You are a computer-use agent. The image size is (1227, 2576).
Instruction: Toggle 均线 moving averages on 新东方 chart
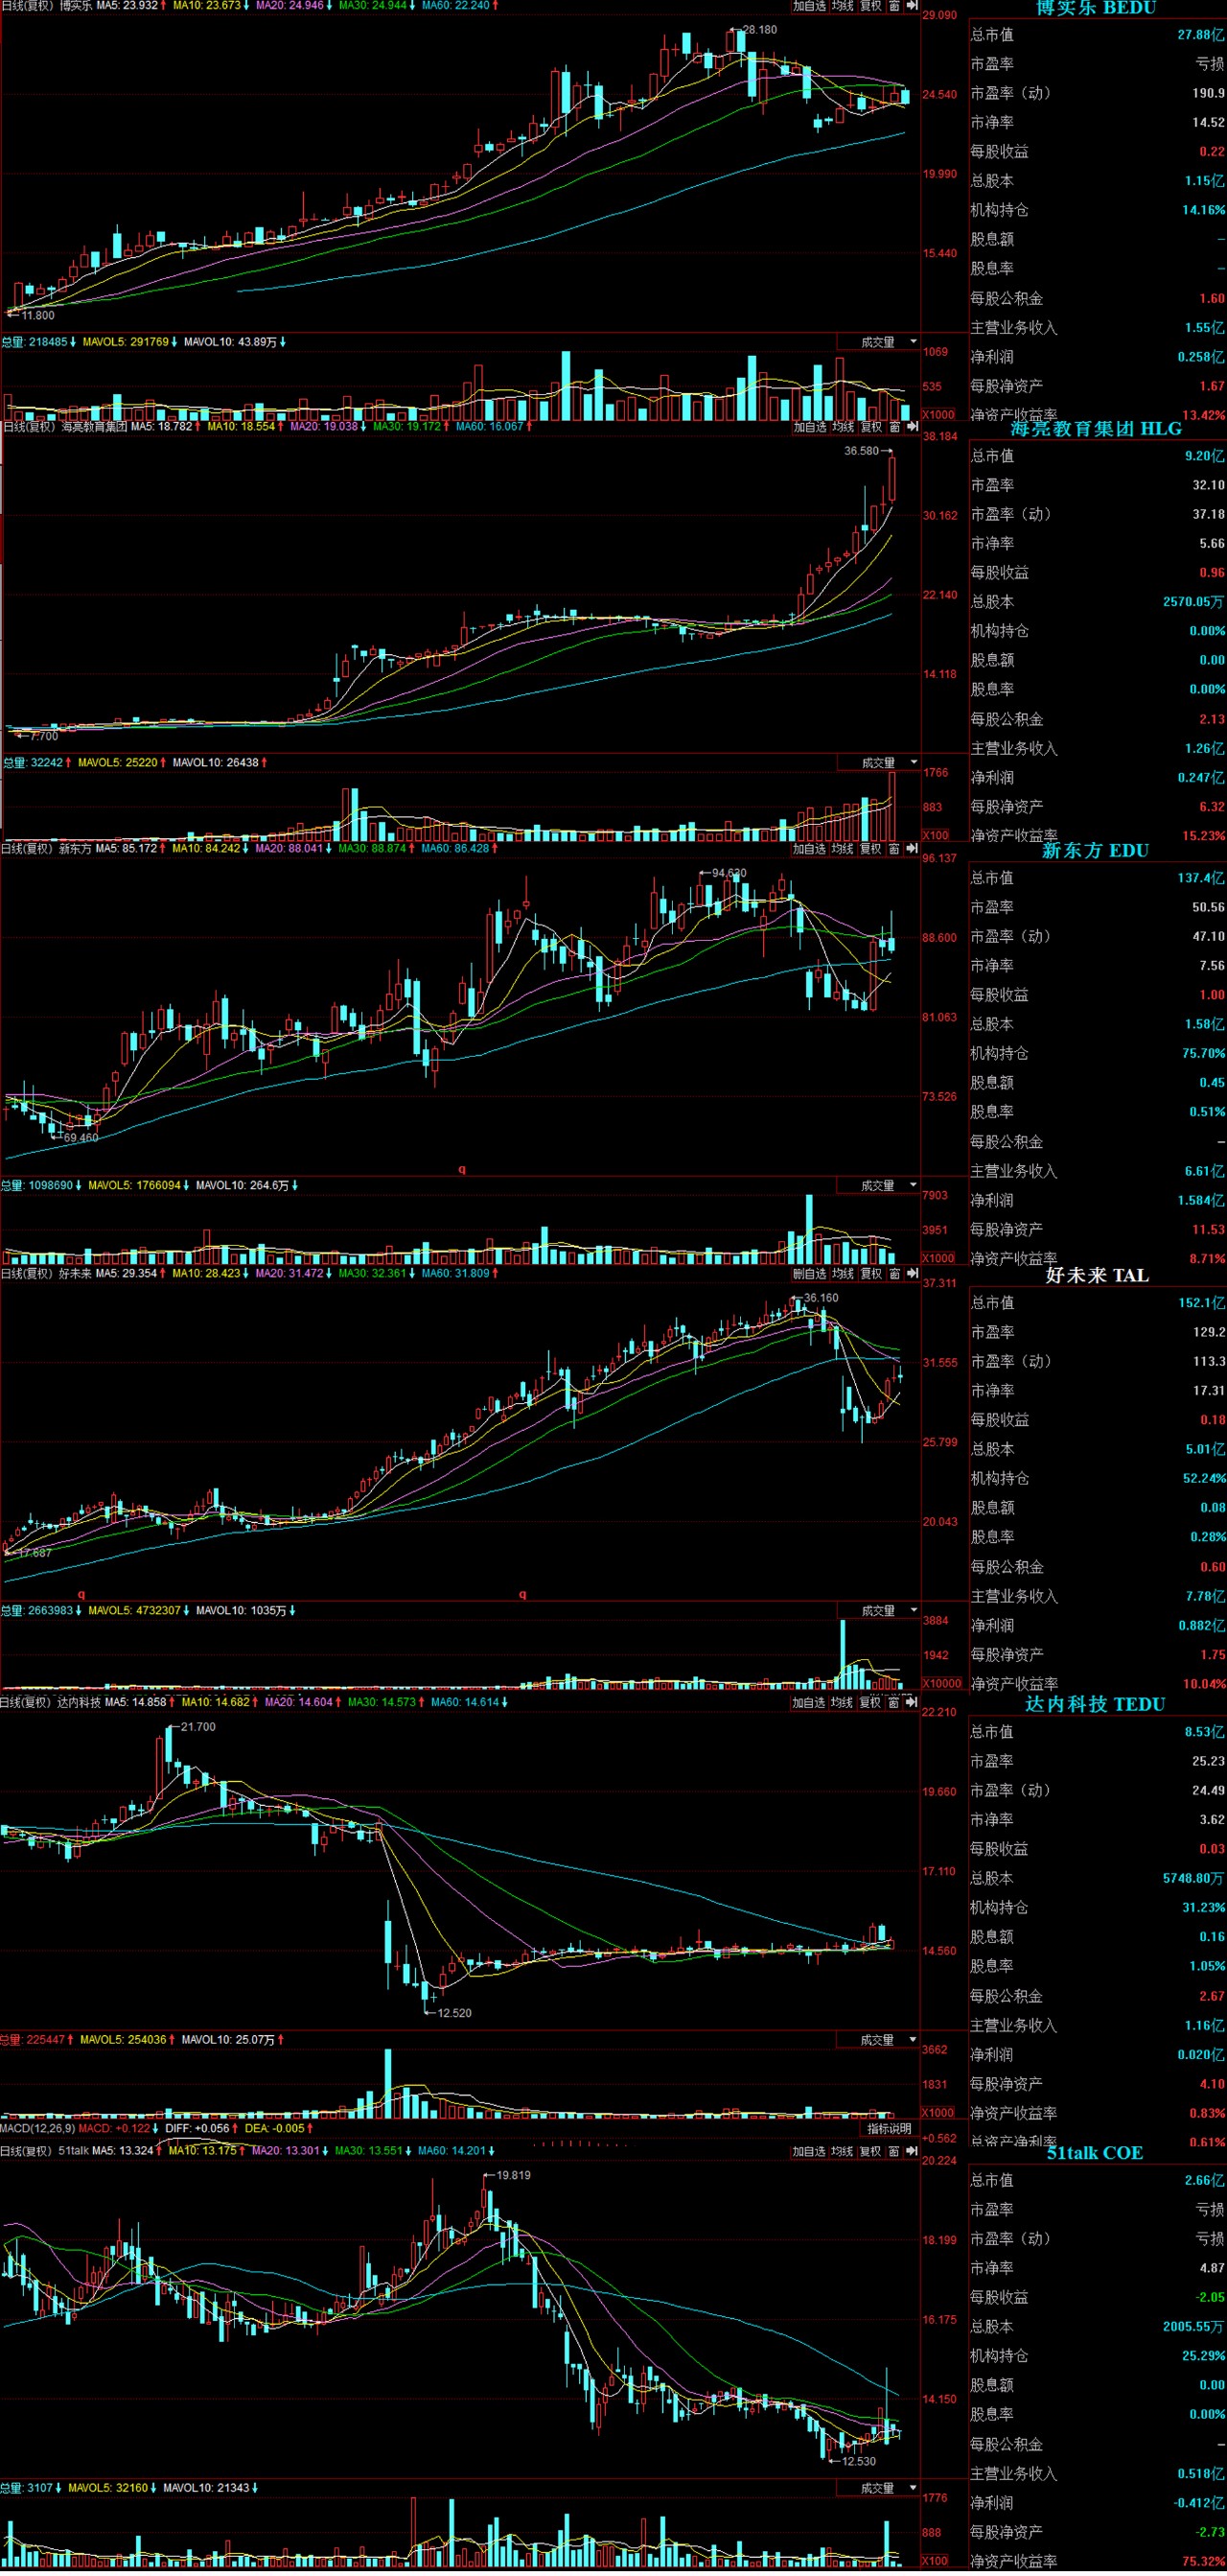[843, 849]
